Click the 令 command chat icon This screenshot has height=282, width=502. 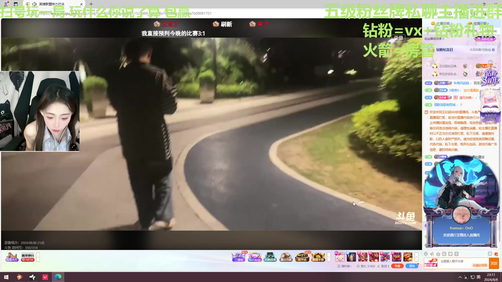click(457, 254)
